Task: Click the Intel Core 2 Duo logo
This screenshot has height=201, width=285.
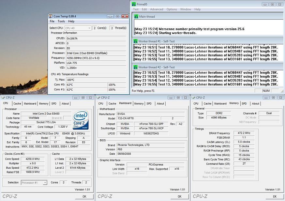Action: pyautogui.click(x=81, y=120)
